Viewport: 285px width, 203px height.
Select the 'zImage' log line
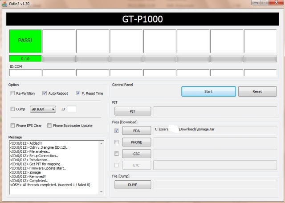[x=25, y=172]
